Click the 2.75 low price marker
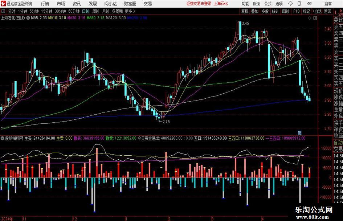 (x=166, y=122)
